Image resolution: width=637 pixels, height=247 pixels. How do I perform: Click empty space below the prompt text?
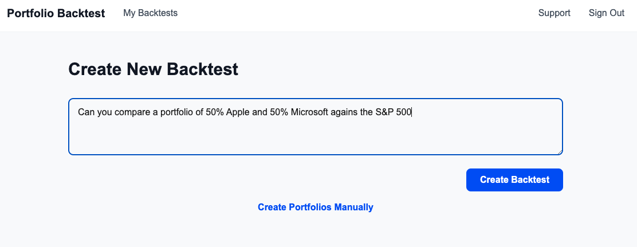point(315,138)
